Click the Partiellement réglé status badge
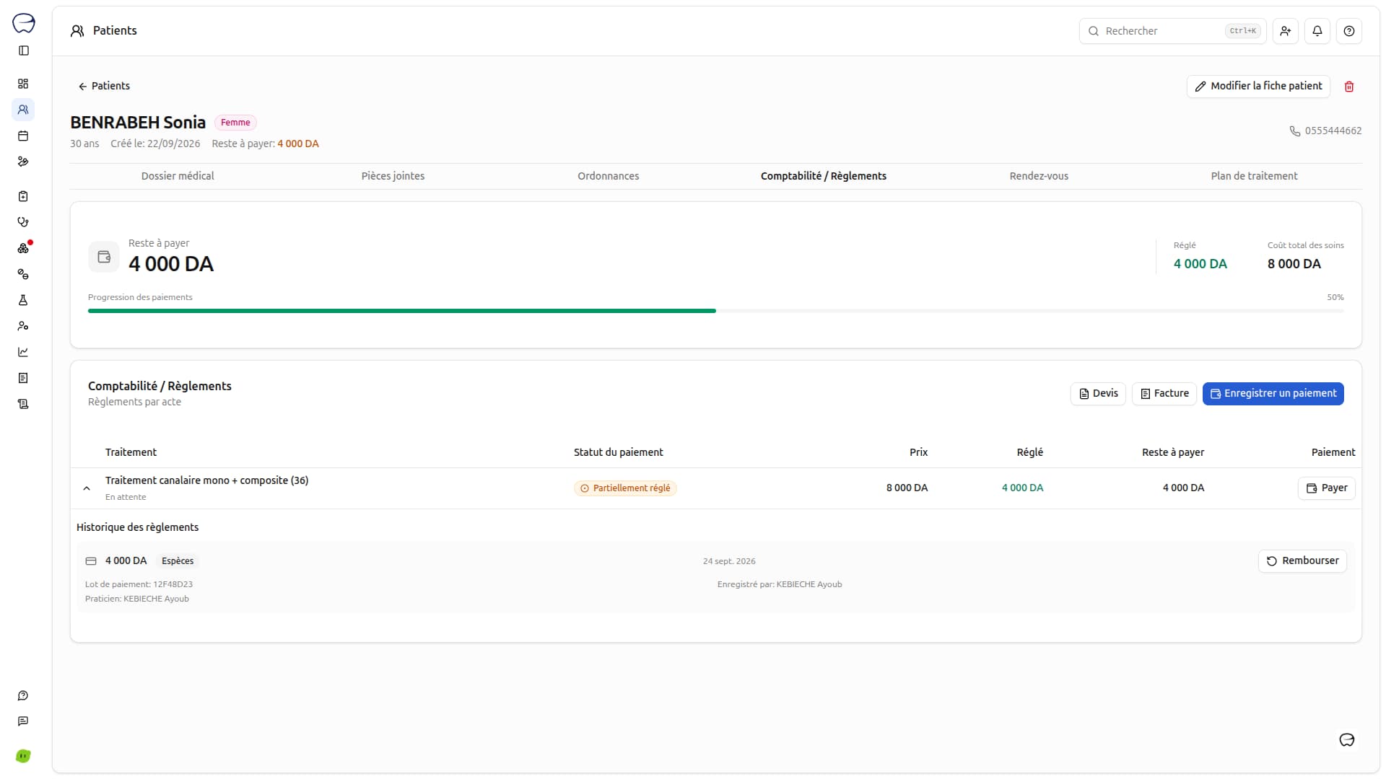The image size is (1386, 779). click(x=625, y=488)
